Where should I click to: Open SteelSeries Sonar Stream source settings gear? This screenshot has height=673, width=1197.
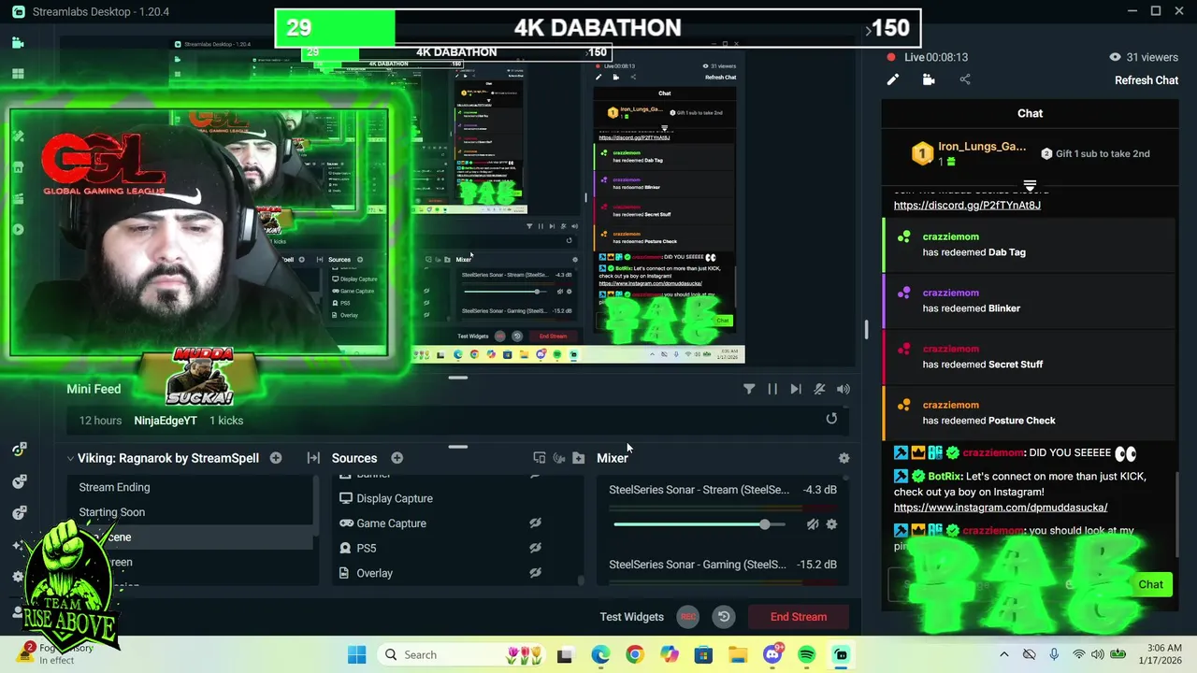pyautogui.click(x=832, y=524)
